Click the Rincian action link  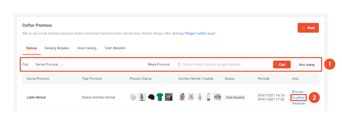[298, 92]
